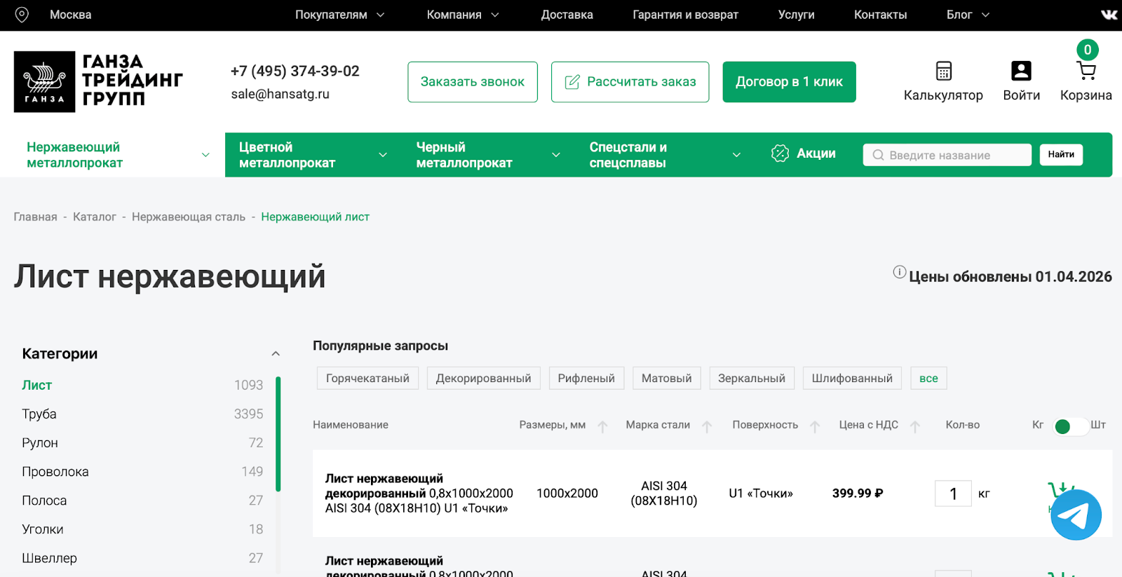Click the Введите название search field
Screen dimensions: 1122x577
[x=947, y=155]
